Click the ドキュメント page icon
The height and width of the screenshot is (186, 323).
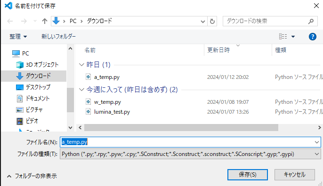[x=20, y=99]
